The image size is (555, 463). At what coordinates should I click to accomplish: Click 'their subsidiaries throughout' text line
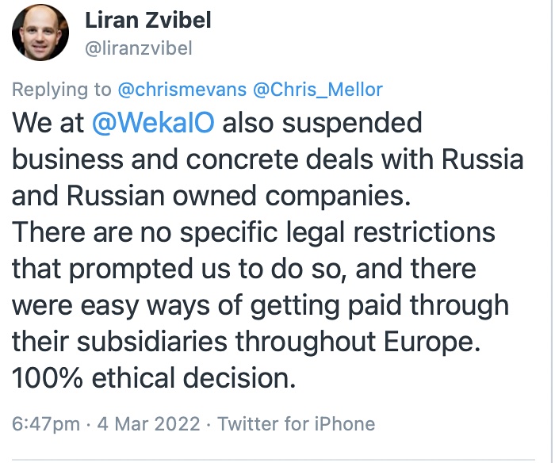[193, 341]
